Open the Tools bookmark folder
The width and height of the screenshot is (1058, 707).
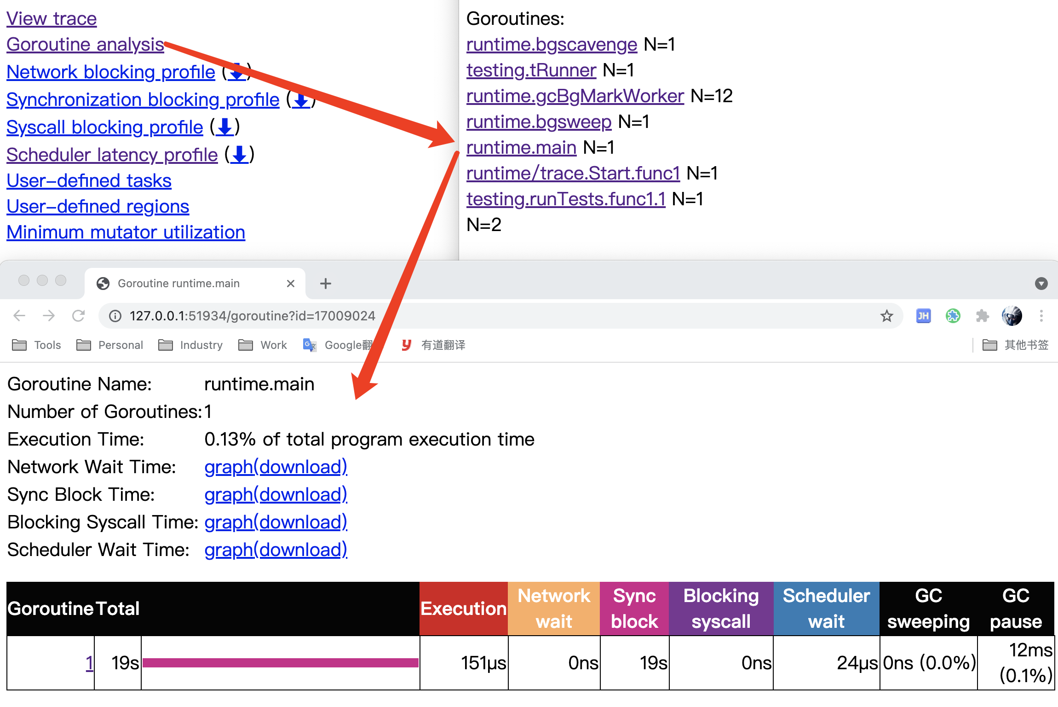click(x=37, y=345)
